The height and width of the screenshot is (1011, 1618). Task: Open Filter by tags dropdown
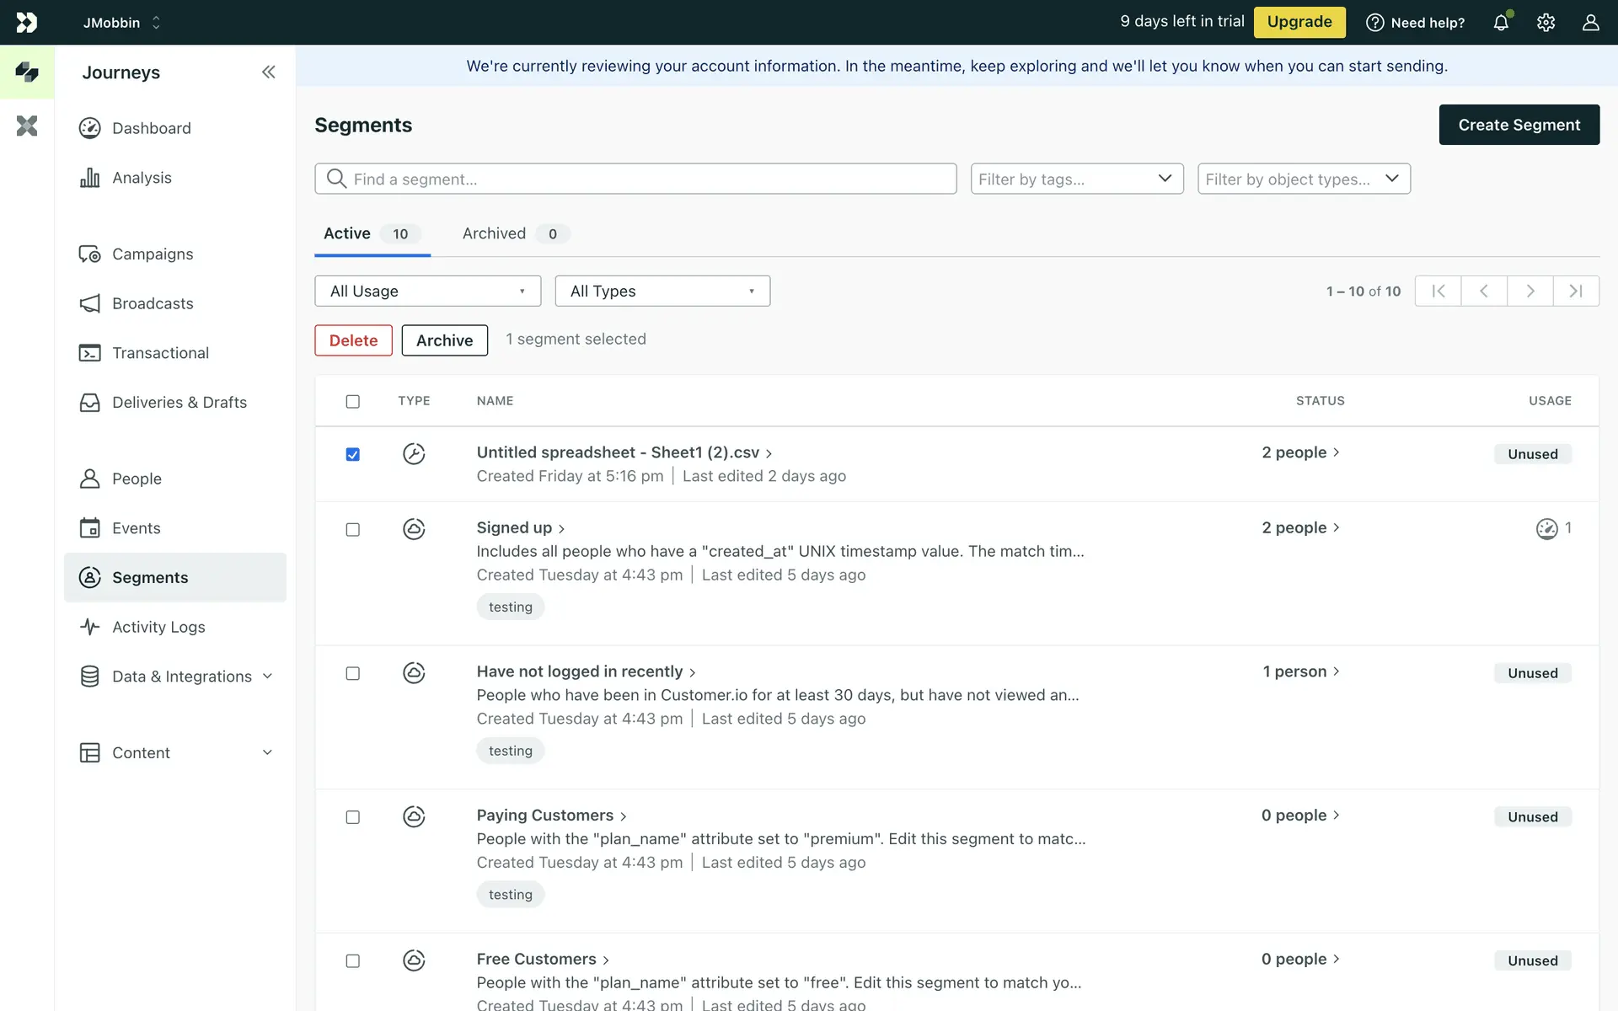click(1076, 179)
